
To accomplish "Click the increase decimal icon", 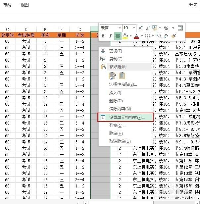I will (x=159, y=36).
